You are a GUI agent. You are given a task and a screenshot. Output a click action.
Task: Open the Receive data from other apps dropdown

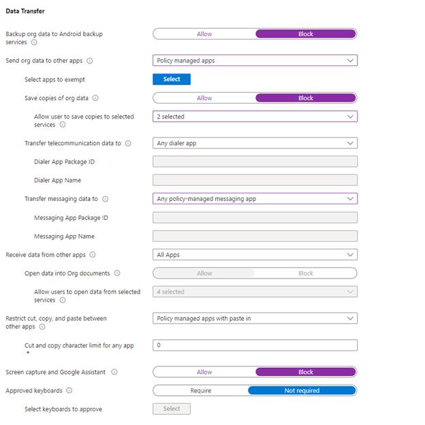[255, 255]
